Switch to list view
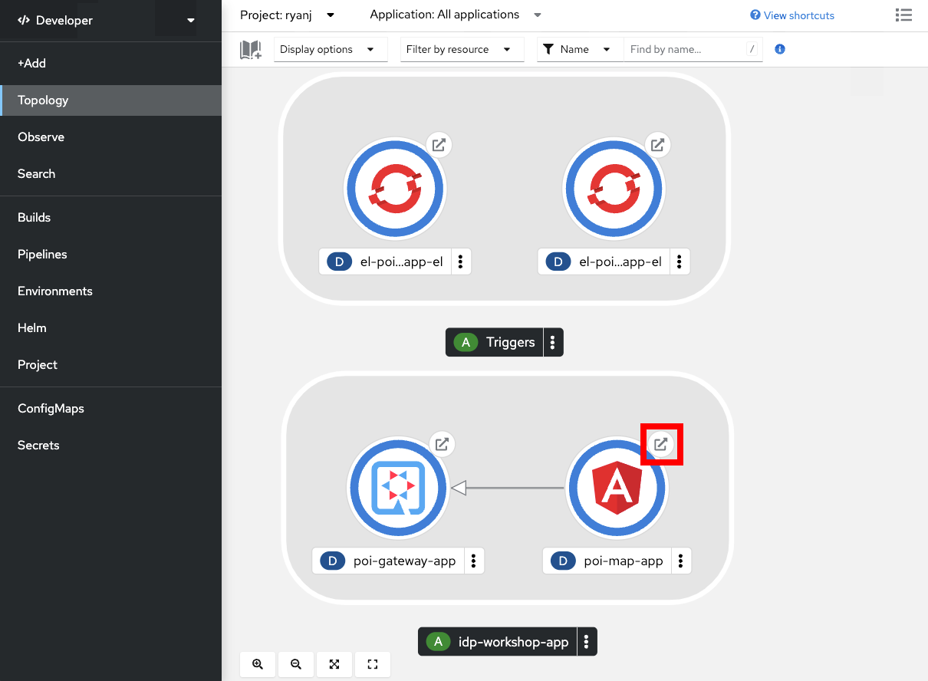Image resolution: width=928 pixels, height=681 pixels. [x=903, y=15]
